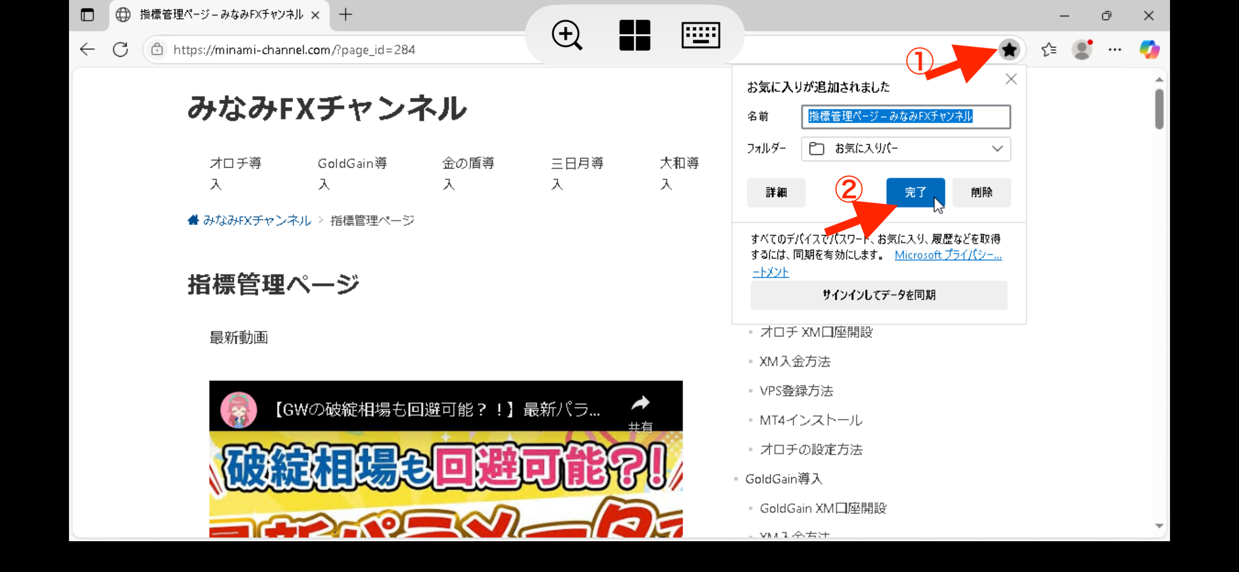Screen dimensions: 1239x572
Task: Click サインインしてデータを同期 button
Action: (x=879, y=295)
